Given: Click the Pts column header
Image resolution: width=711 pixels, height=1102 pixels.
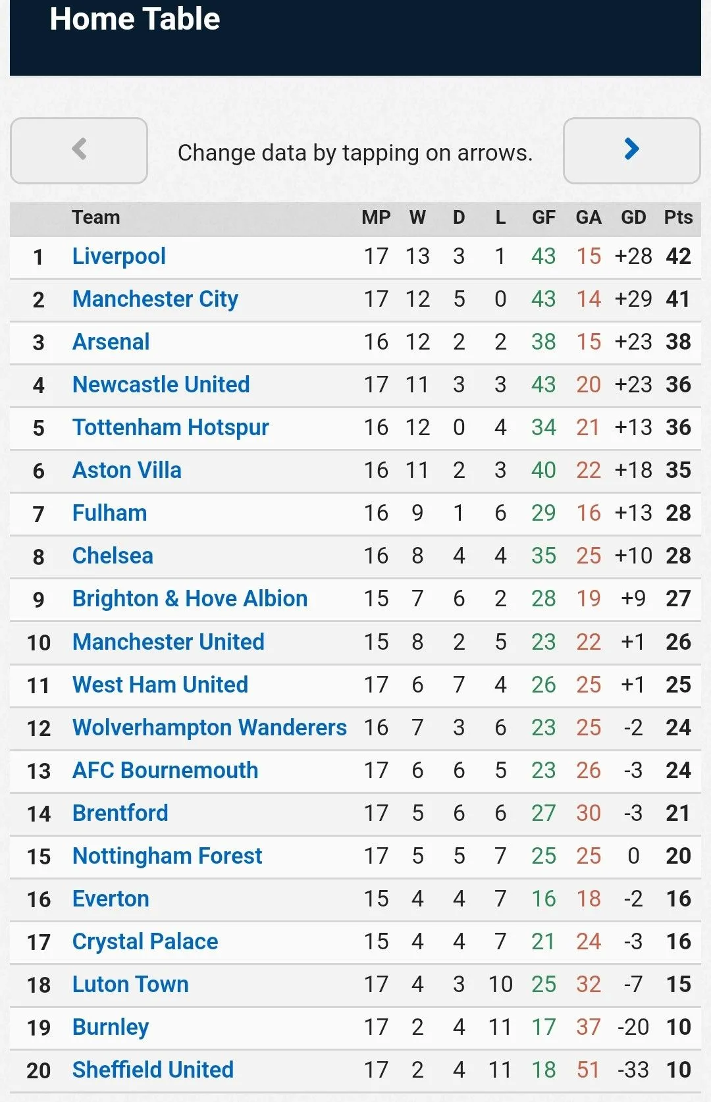Looking at the screenshot, I should point(678,217).
